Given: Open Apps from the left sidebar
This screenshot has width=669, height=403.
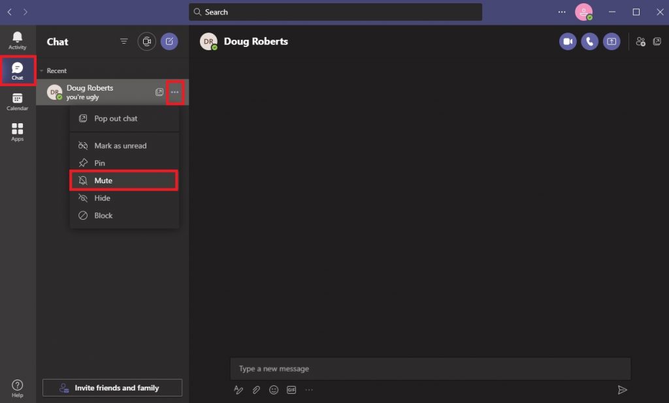Looking at the screenshot, I should (x=18, y=132).
